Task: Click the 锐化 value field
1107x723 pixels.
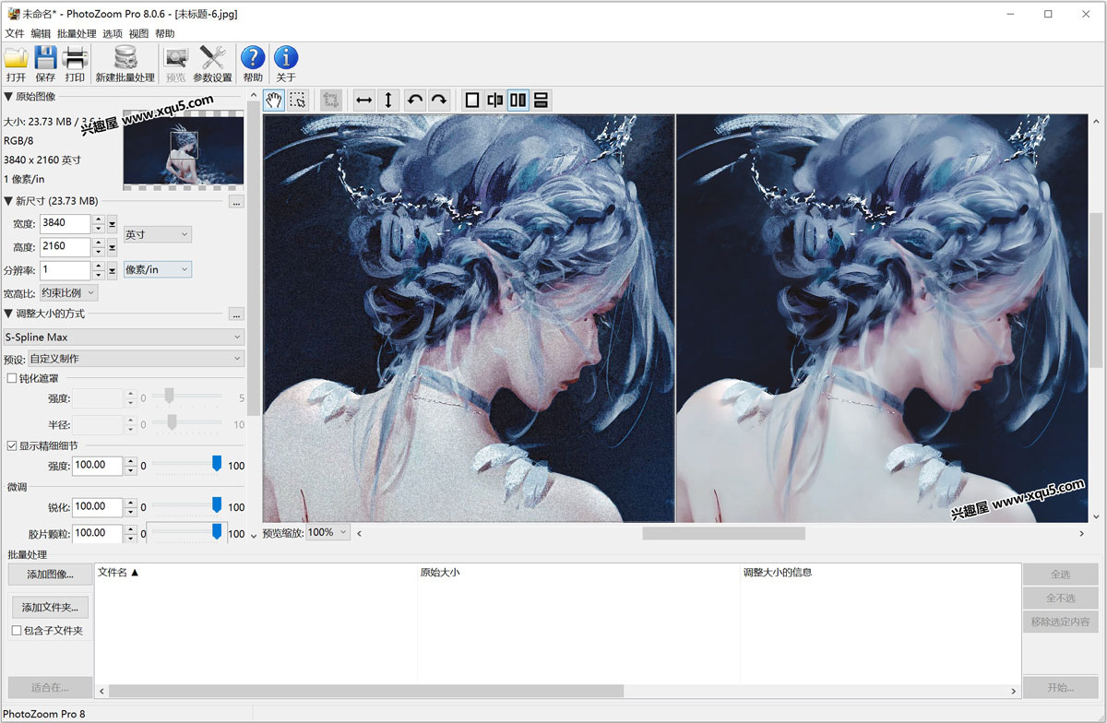Action: (98, 506)
